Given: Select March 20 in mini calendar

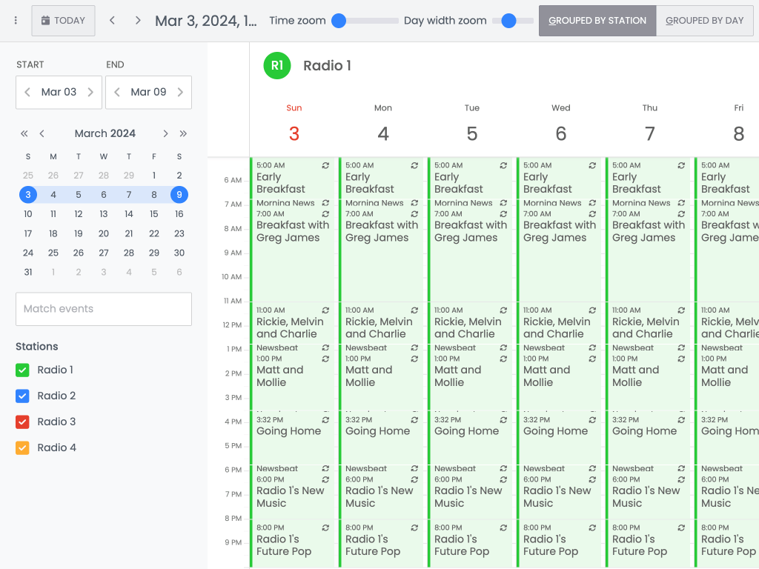Looking at the screenshot, I should pyautogui.click(x=104, y=233).
